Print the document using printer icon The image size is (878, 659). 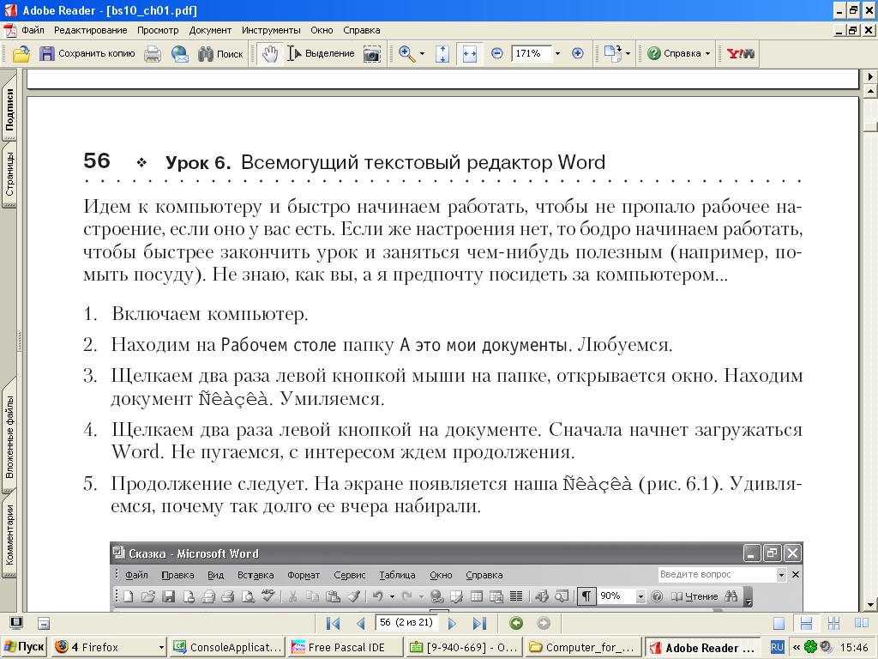pos(153,54)
